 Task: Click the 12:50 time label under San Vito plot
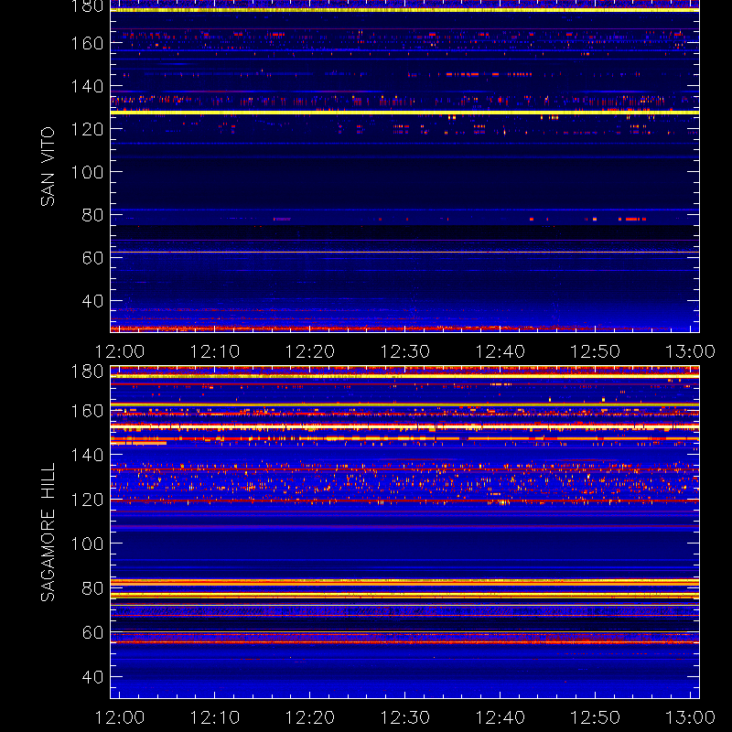[596, 351]
